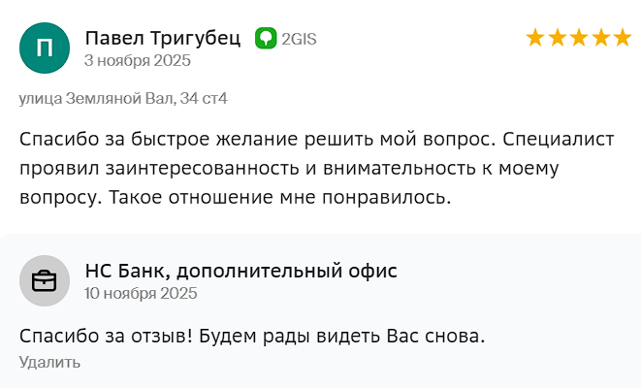Click the address 'улица Земляной Вал, 34 ст4'

pos(123,98)
